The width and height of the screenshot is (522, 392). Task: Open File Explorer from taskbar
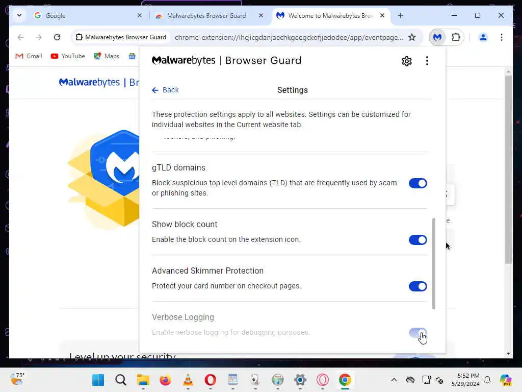(x=143, y=380)
